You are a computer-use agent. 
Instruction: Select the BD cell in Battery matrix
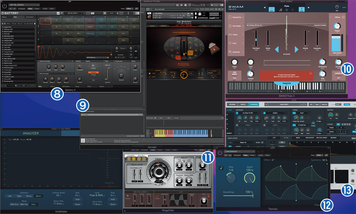[x=45, y=21]
